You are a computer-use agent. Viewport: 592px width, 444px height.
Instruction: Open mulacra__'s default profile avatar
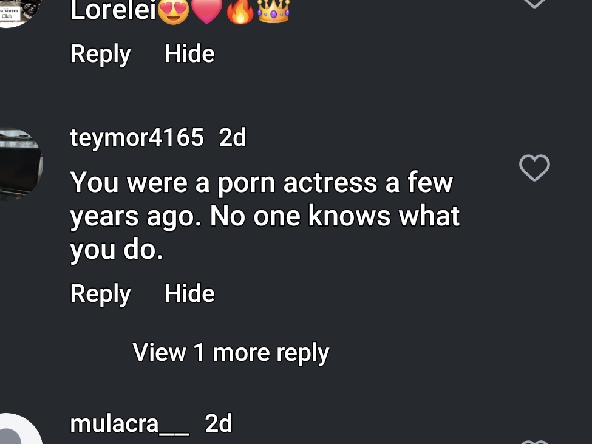click(19, 429)
